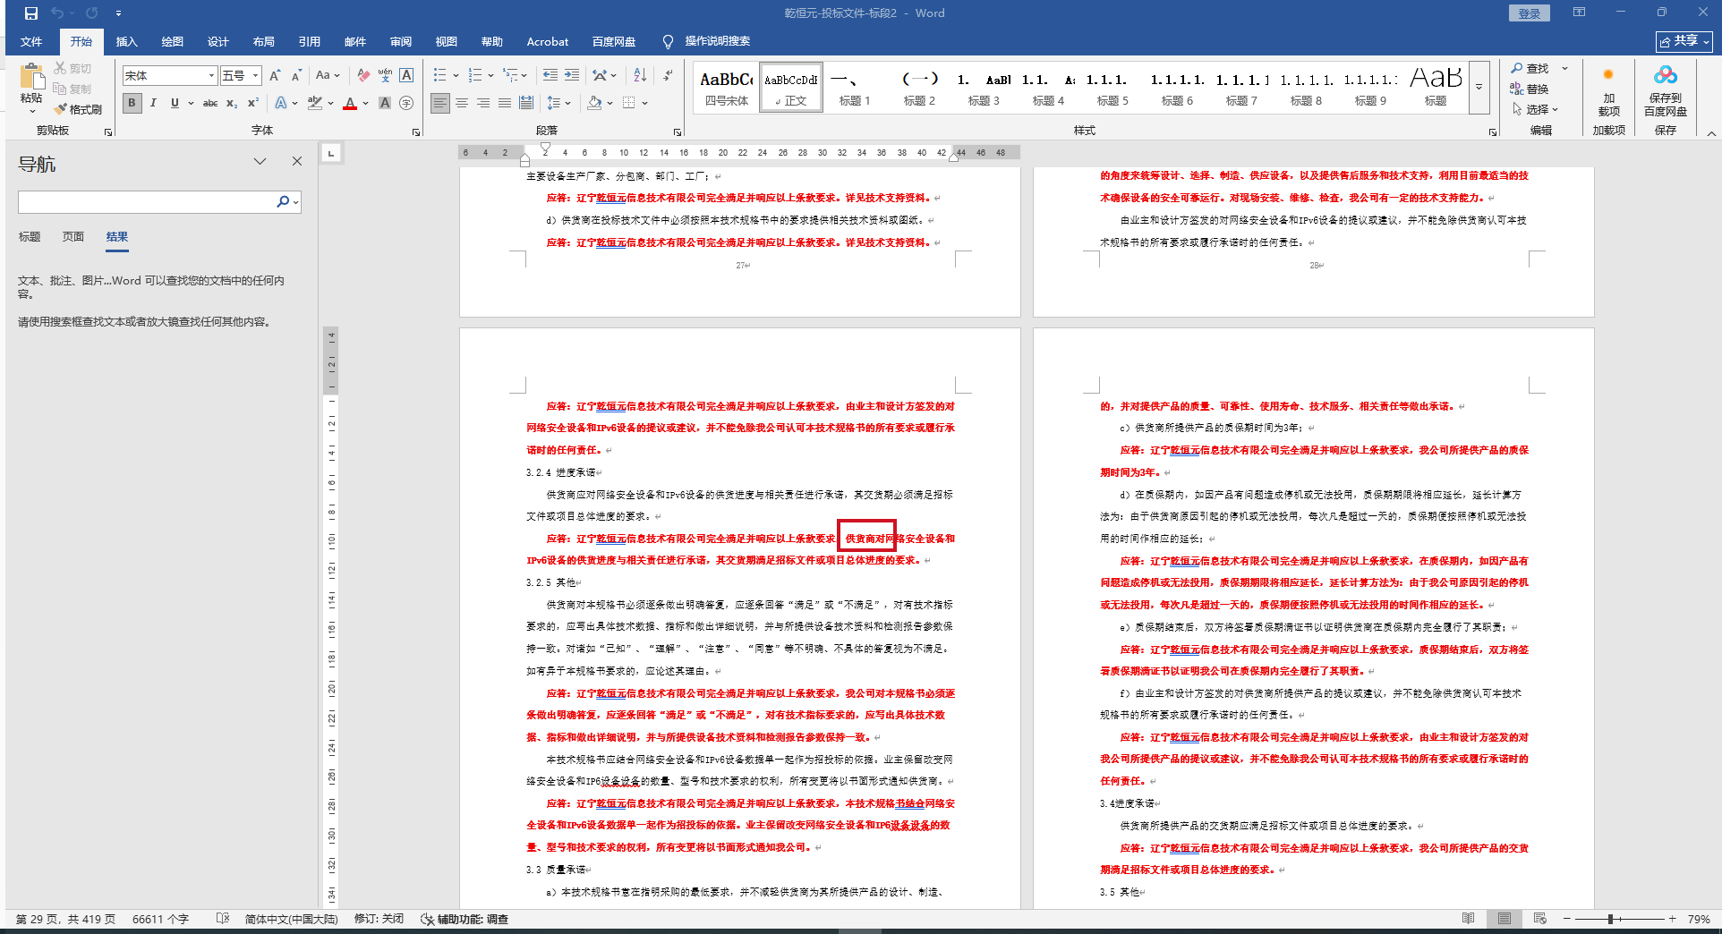
Task: Show or hide paragraph marks
Action: (668, 76)
